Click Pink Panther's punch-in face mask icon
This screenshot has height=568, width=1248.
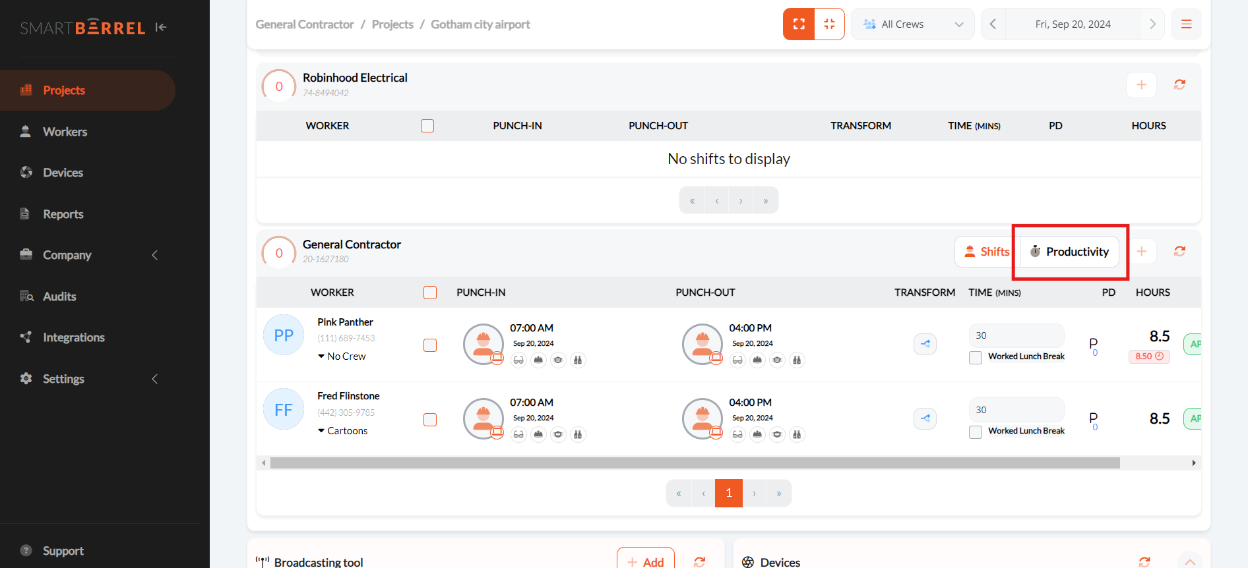(559, 360)
